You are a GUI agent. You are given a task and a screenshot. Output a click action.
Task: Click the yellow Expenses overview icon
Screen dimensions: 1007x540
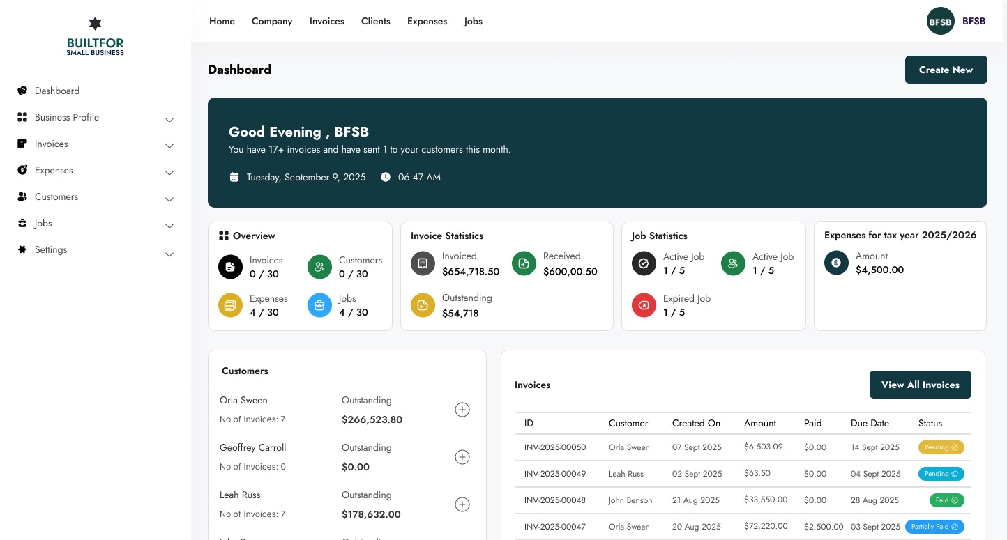[x=230, y=305]
